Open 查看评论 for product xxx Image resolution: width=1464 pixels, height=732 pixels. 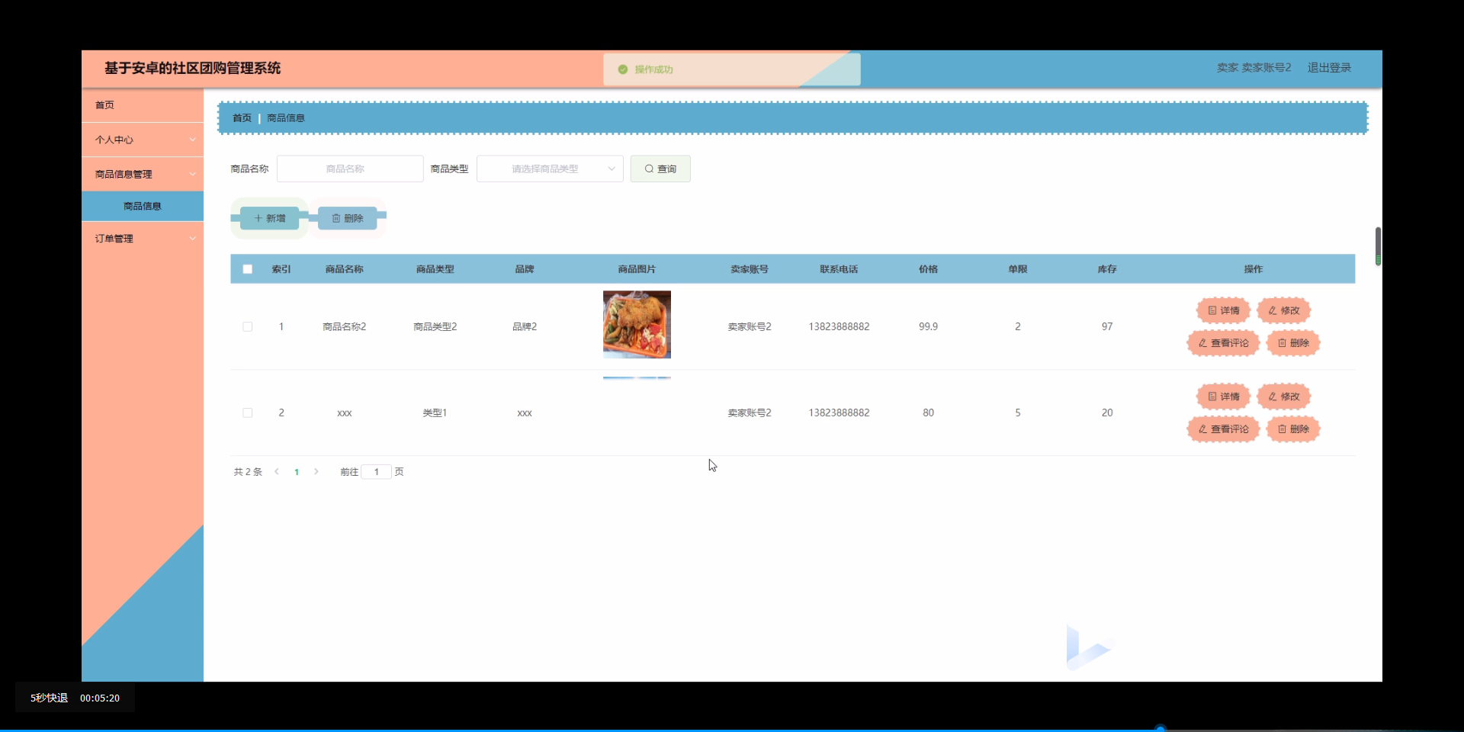(1222, 429)
